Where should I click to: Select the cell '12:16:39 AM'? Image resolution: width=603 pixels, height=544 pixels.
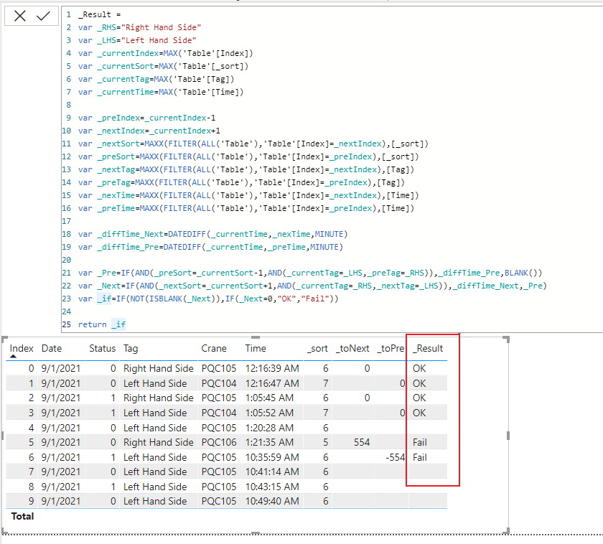point(272,368)
